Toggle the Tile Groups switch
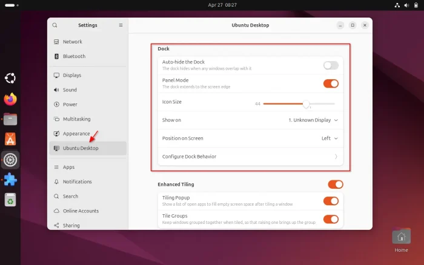This screenshot has height=265, width=424. (x=331, y=219)
